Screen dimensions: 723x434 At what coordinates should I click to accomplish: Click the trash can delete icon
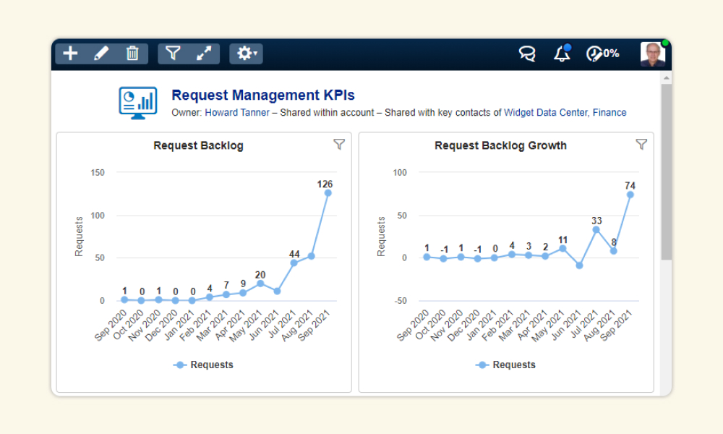[132, 54]
